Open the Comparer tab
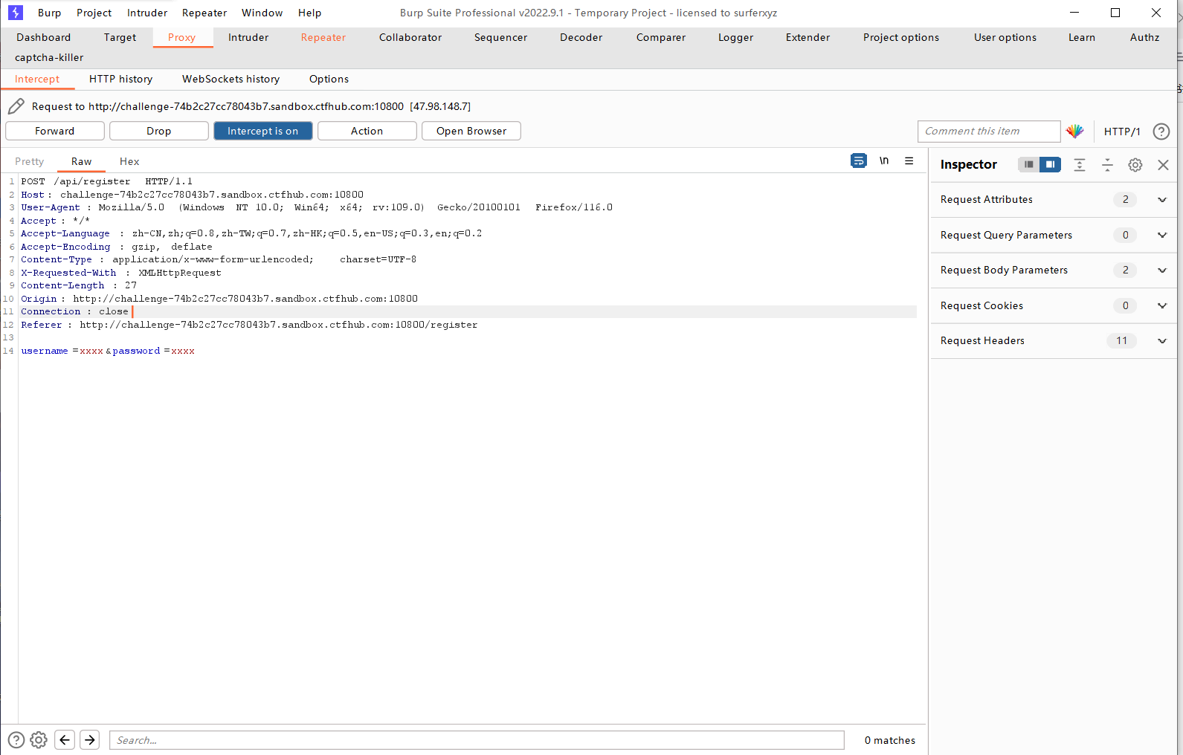Image resolution: width=1183 pixels, height=755 pixels. point(661,37)
